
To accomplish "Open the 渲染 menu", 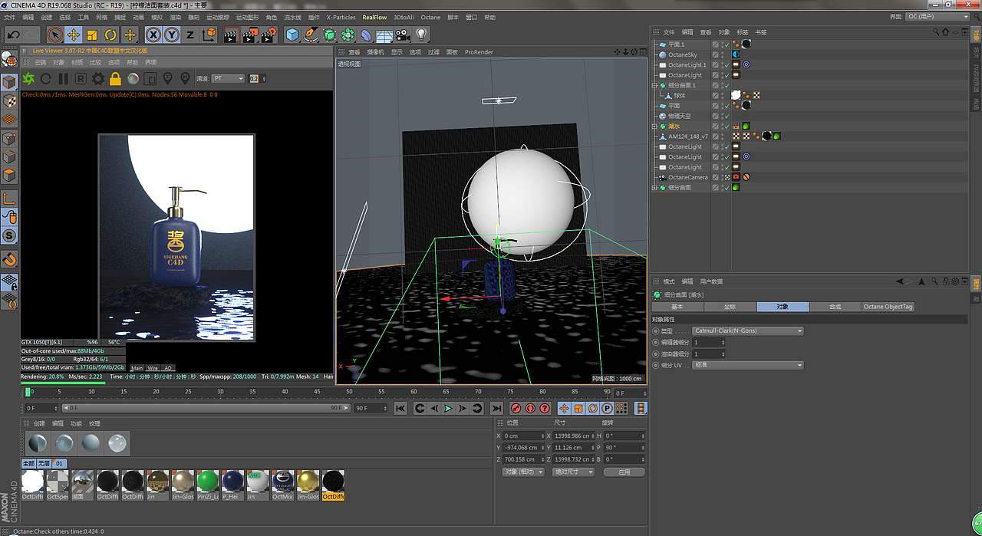I will [175, 17].
